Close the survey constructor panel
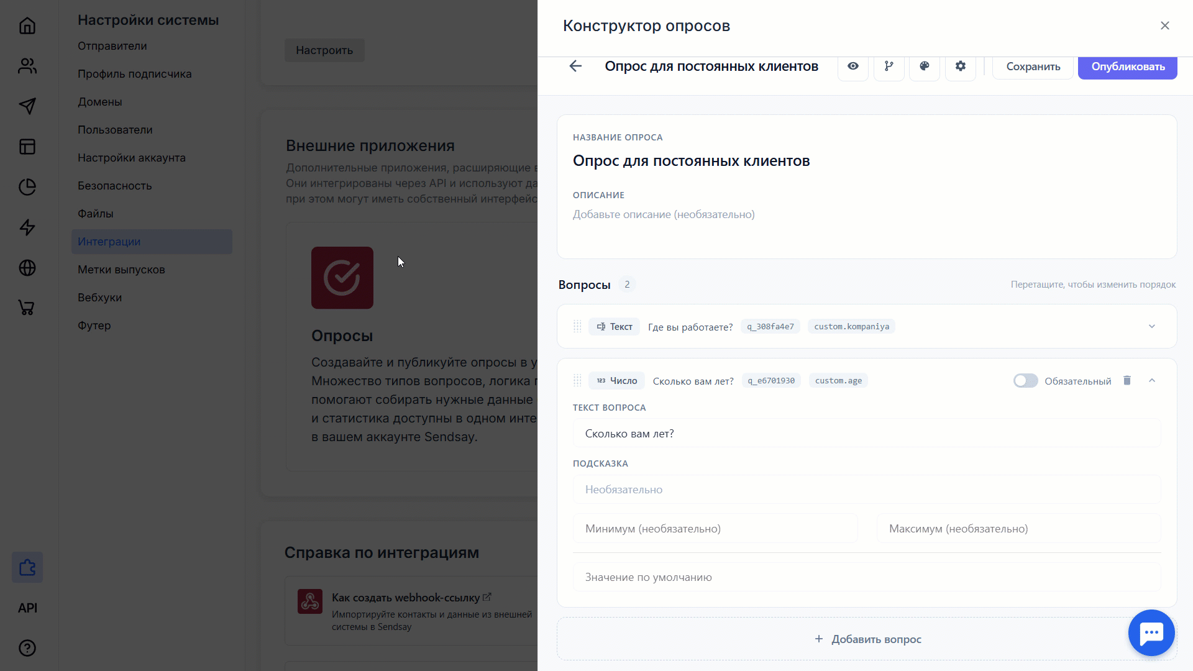 tap(1165, 25)
